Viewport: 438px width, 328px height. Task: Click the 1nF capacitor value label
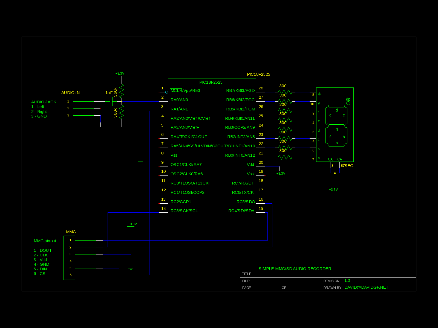pyautogui.click(x=109, y=93)
